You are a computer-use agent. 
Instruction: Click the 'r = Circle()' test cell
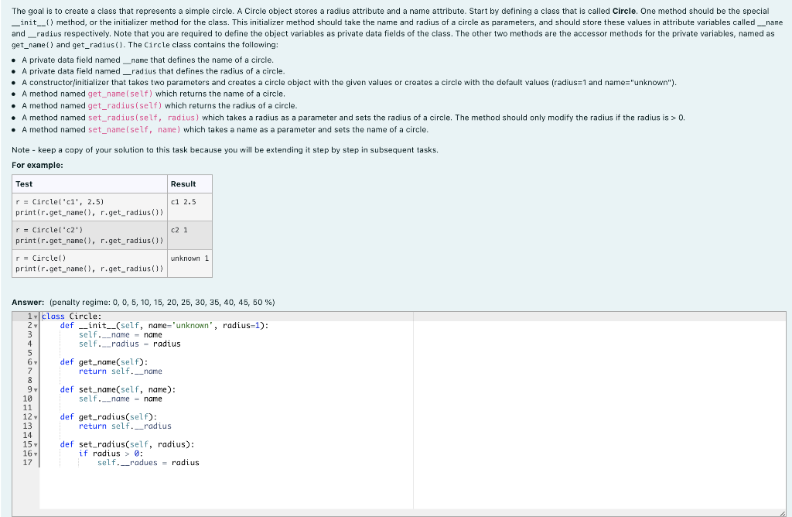[90, 263]
